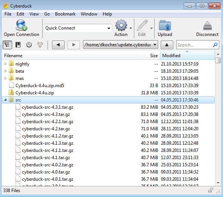Select cyberduck-src-4.0.2.tar.gz row
Image resolution: width=223 pixels, height=197 pixels.
point(108,164)
